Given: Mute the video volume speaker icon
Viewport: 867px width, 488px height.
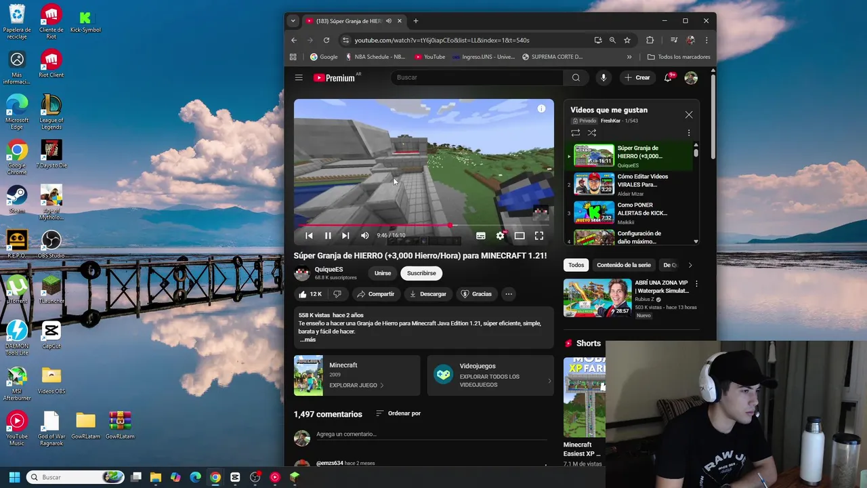Looking at the screenshot, I should coord(364,236).
